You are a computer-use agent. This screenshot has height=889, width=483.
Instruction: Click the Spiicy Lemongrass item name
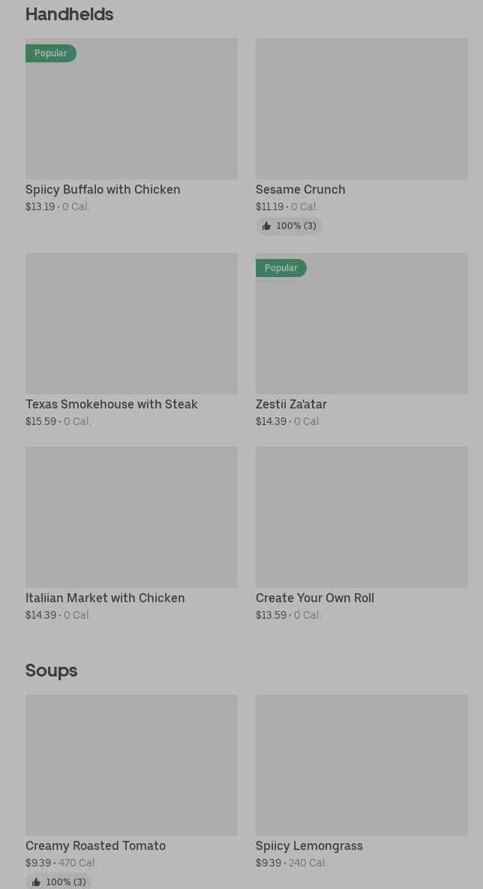[x=309, y=846]
